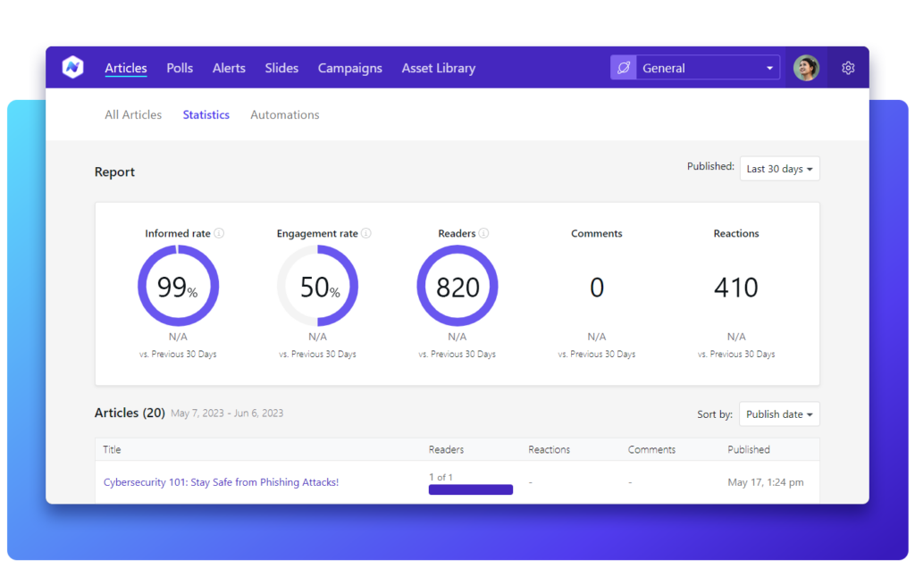Open the Automations tab
Image resolution: width=915 pixels, height=568 pixels.
pyautogui.click(x=284, y=114)
